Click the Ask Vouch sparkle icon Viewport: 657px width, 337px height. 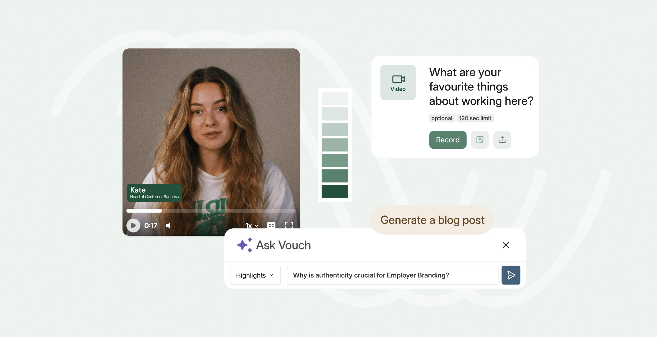point(245,245)
